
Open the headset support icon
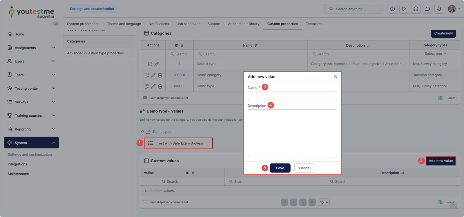click(416, 9)
